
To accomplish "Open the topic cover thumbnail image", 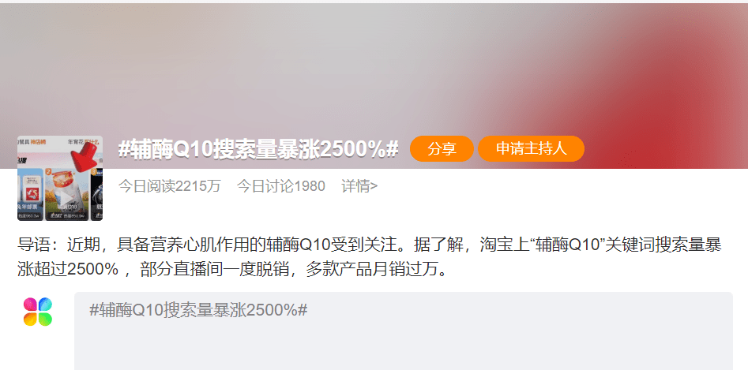I will click(x=60, y=178).
